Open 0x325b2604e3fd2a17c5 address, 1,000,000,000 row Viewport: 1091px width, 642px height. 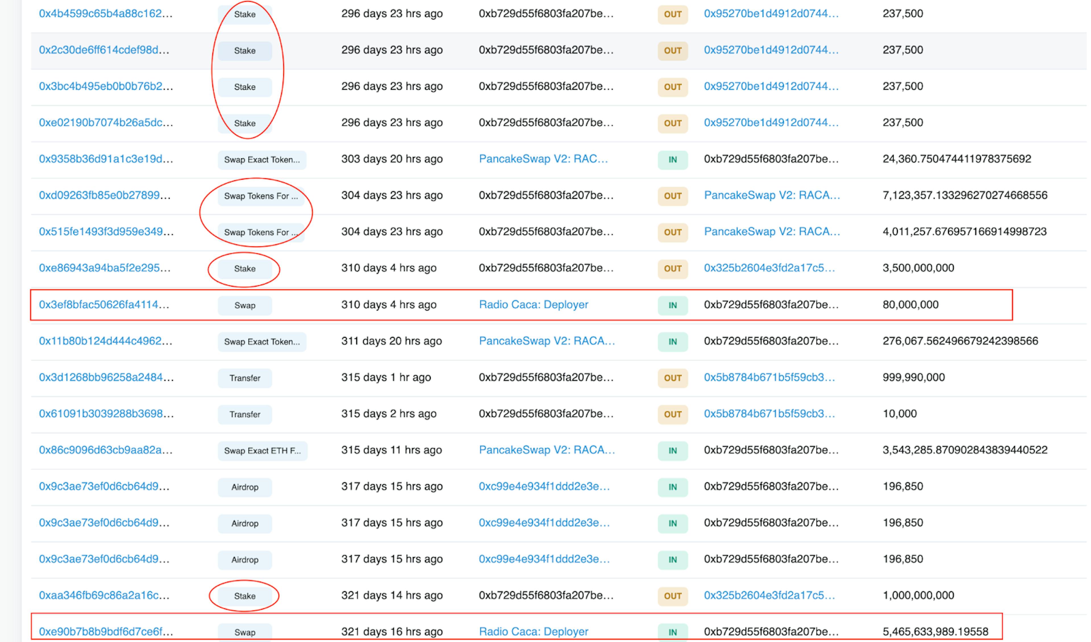coord(770,596)
